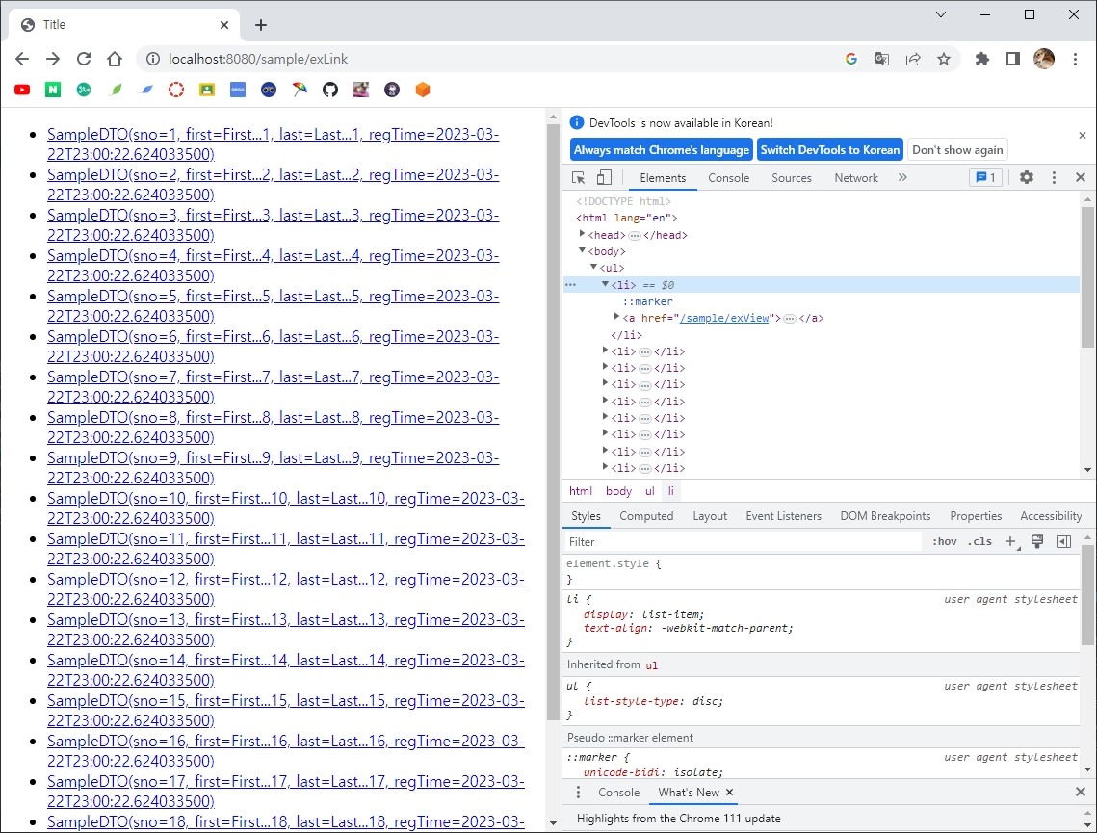Viewport: 1097px width, 833px height.
Task: Open DevTools settings gear
Action: [1027, 177]
